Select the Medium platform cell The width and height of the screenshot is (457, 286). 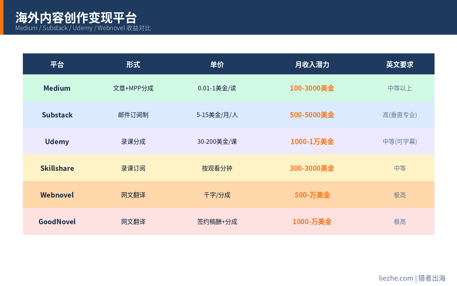[x=57, y=88]
